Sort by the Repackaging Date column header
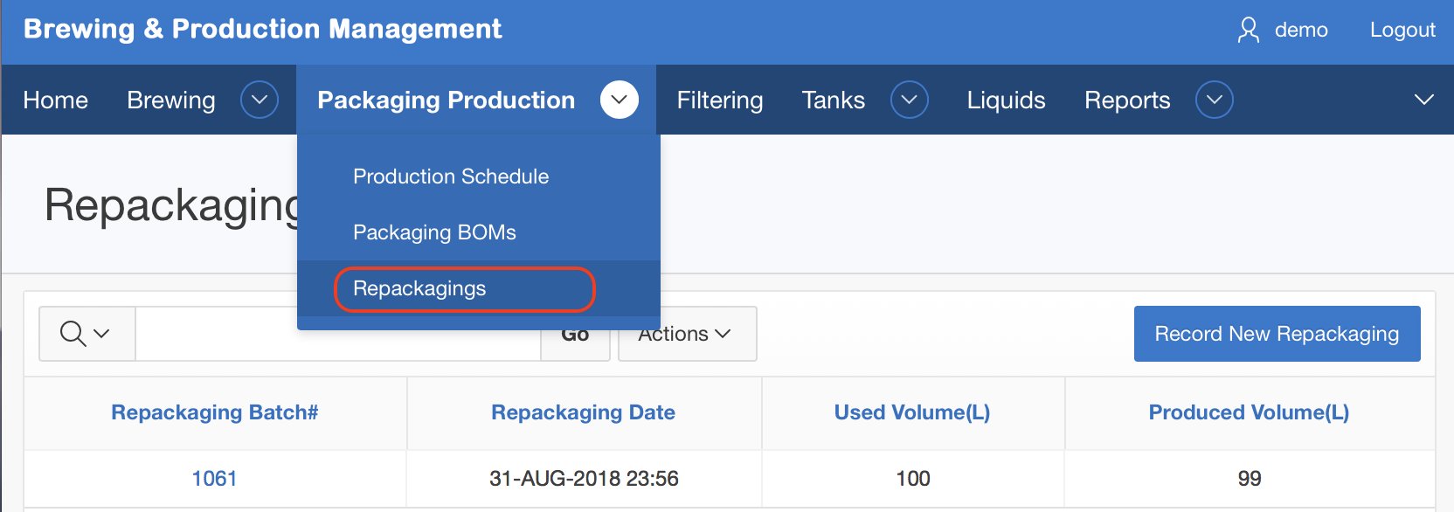1454x512 pixels. (x=583, y=412)
